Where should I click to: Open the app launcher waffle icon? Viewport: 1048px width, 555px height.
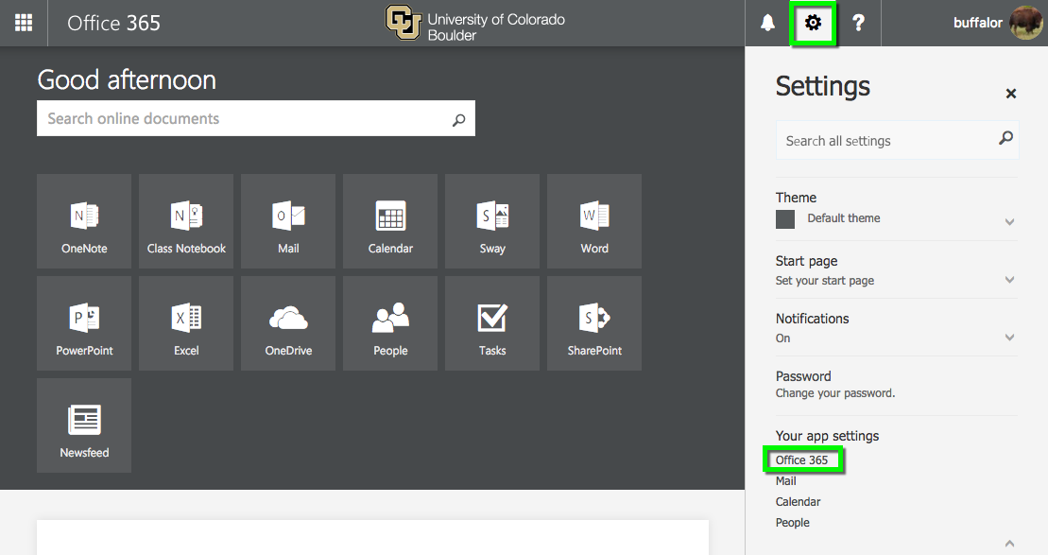[x=24, y=23]
